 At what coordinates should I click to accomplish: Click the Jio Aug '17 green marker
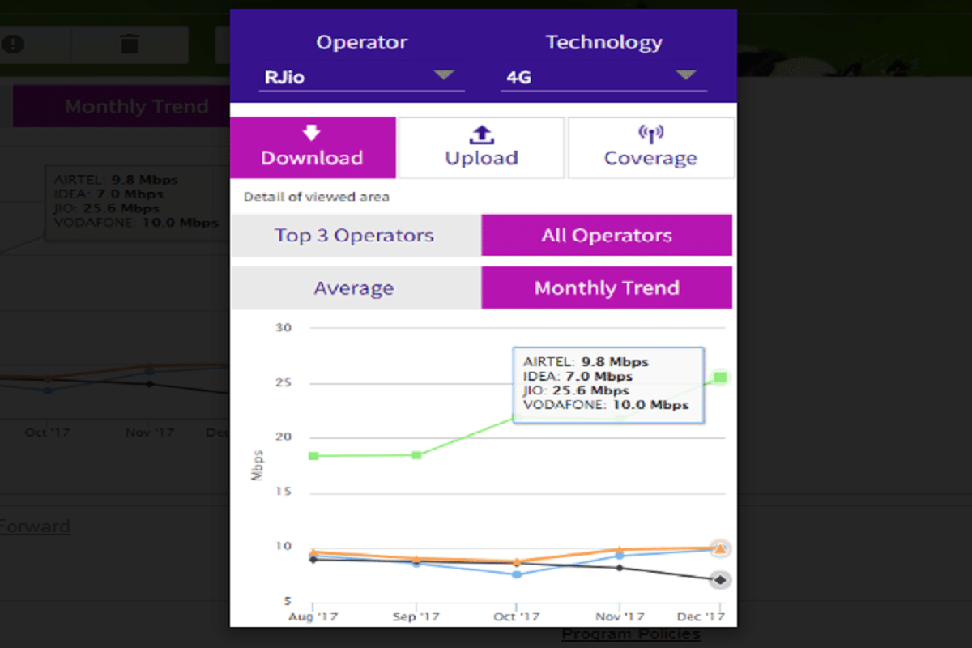[x=313, y=456]
